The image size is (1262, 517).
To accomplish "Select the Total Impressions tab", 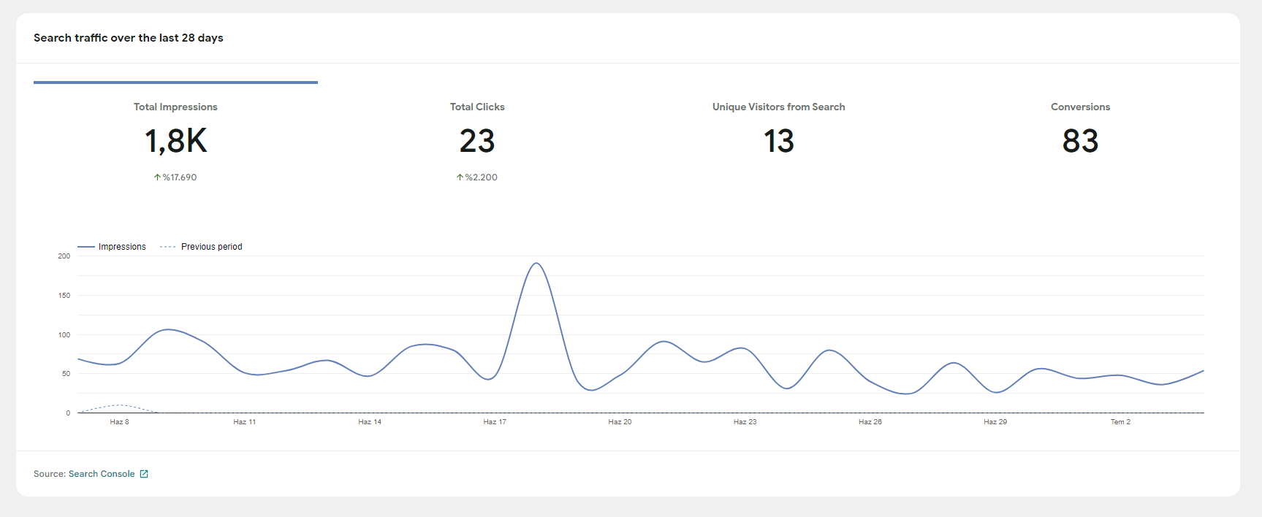I will tap(175, 131).
